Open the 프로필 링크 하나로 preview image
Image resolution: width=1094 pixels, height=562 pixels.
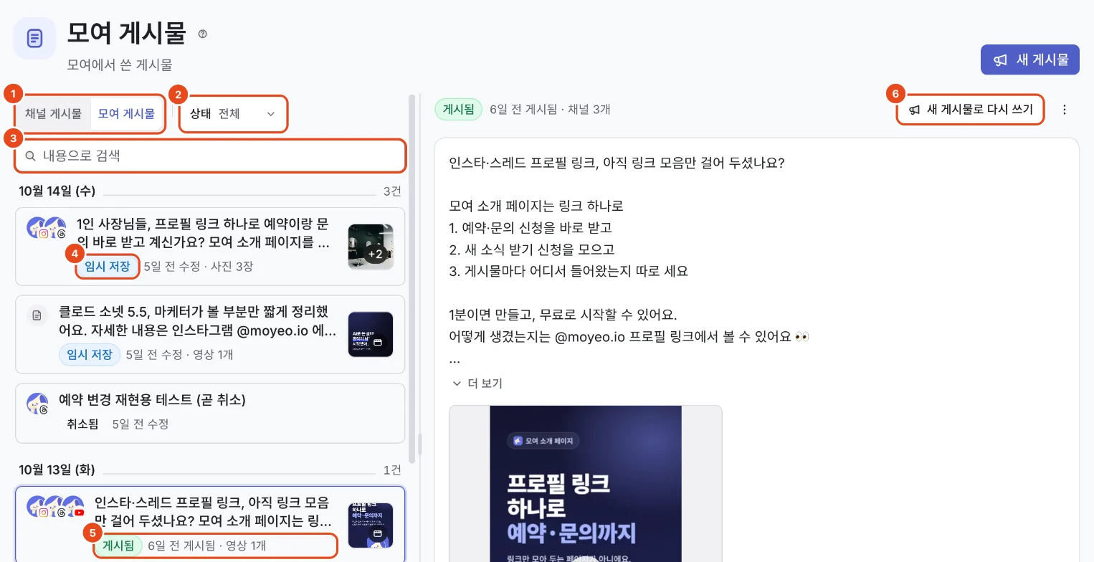coord(586,484)
